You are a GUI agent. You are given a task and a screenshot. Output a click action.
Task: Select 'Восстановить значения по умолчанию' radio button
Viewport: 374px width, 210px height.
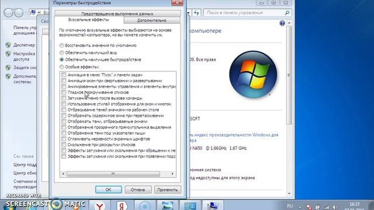pos(61,45)
